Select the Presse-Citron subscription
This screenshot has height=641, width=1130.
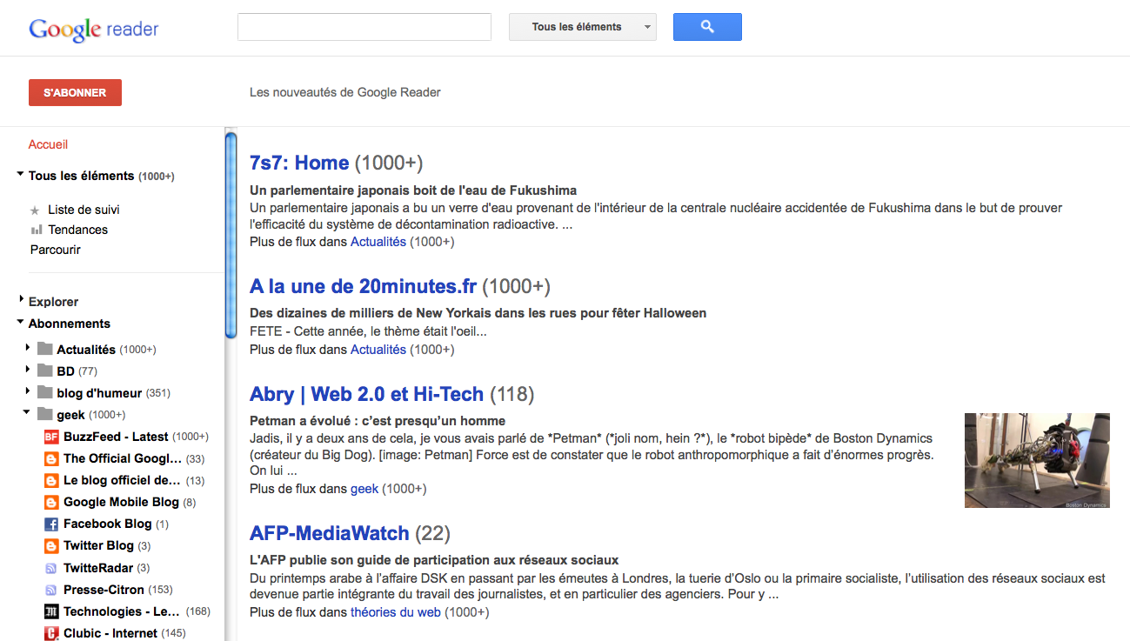click(104, 590)
